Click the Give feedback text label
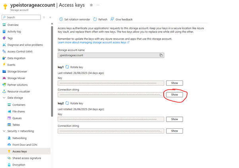The height and width of the screenshot is (168, 239). 124,19
